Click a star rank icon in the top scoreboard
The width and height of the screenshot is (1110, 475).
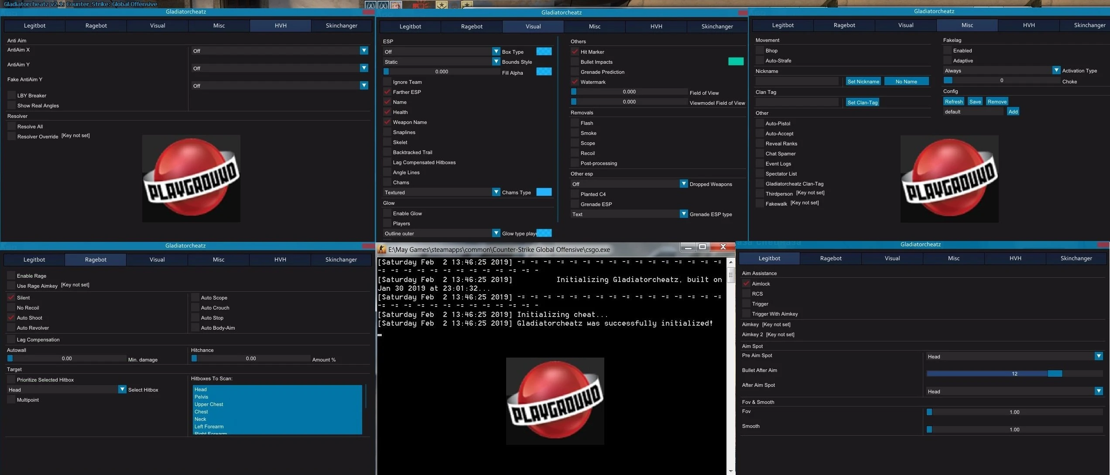click(x=441, y=4)
